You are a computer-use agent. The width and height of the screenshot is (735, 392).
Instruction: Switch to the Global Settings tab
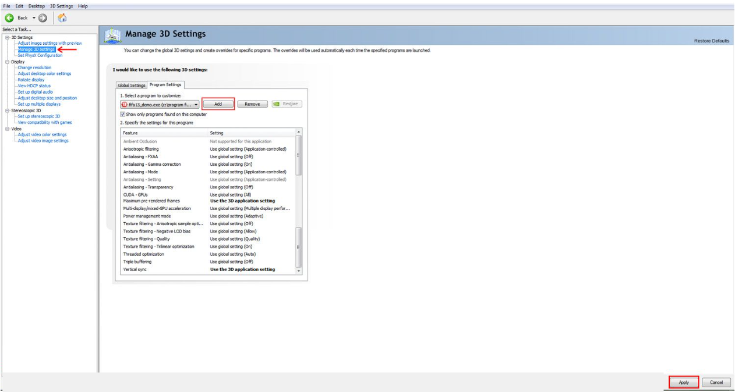131,85
